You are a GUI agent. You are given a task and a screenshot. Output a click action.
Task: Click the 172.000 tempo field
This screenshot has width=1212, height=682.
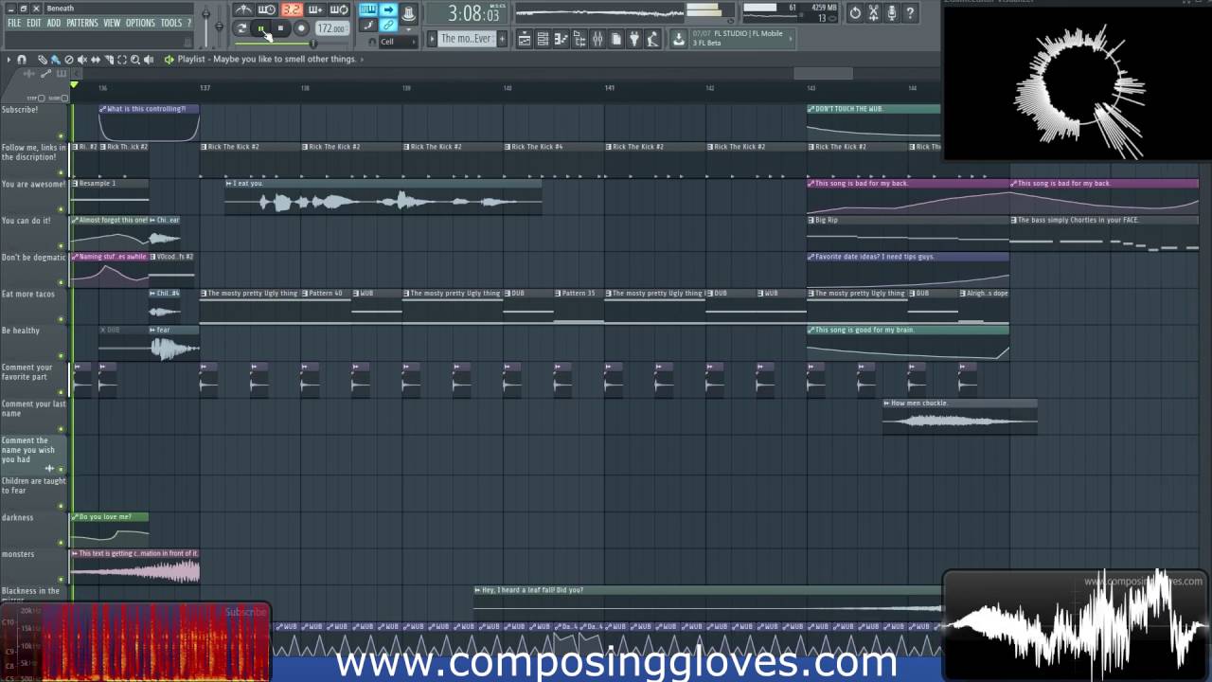[x=331, y=28]
